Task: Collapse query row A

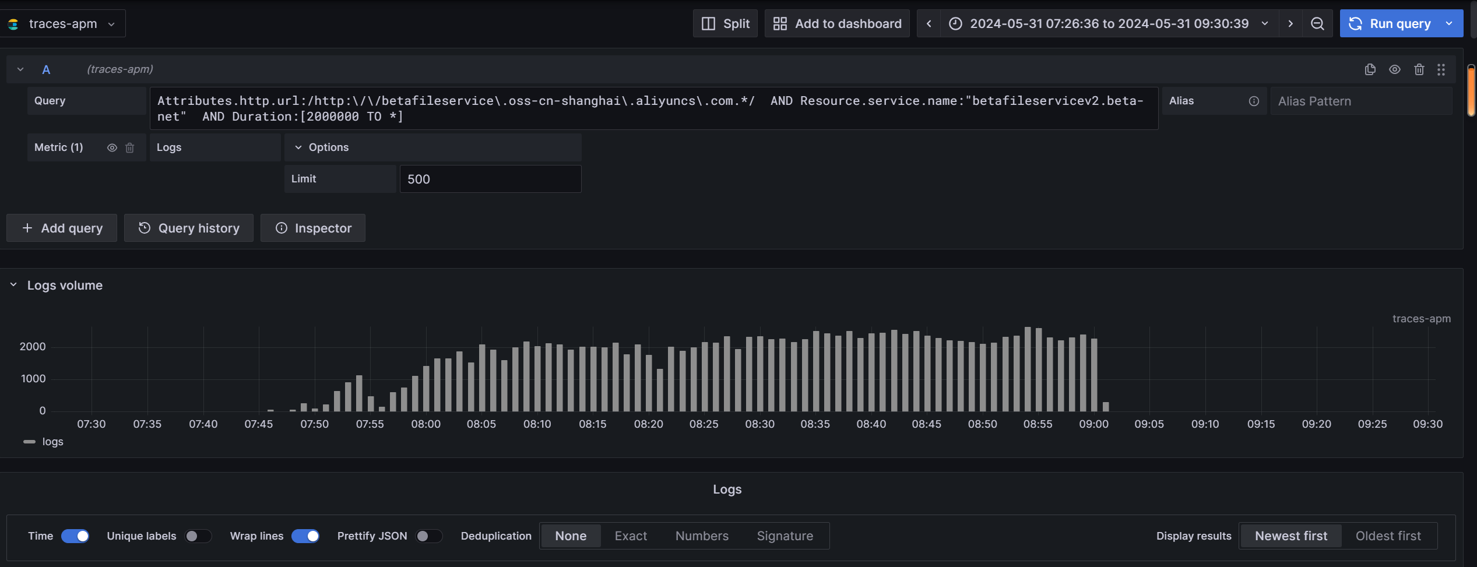Action: coord(20,69)
